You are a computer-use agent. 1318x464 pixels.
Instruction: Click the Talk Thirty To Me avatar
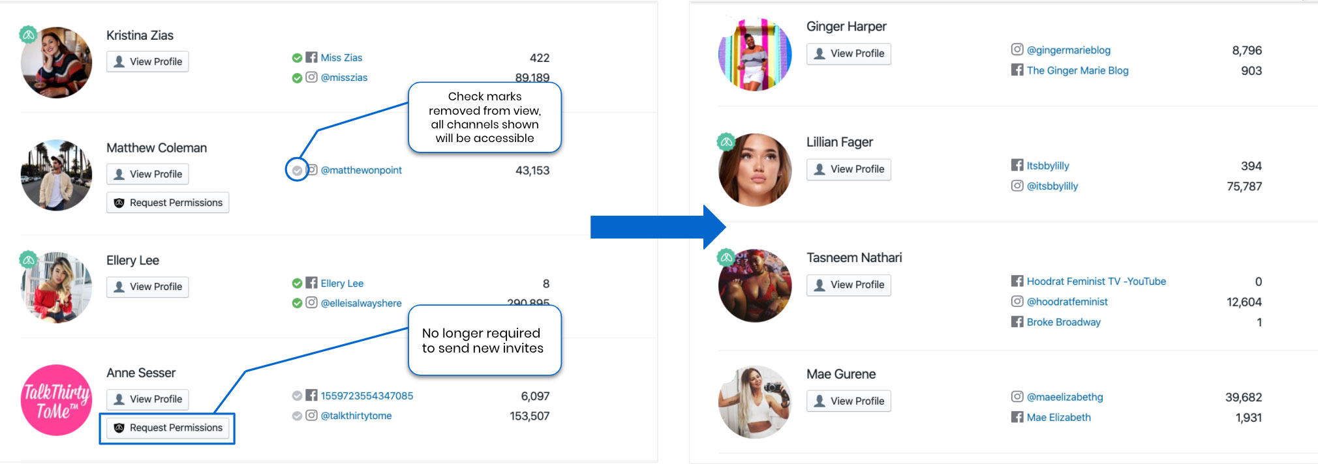pyautogui.click(x=56, y=400)
